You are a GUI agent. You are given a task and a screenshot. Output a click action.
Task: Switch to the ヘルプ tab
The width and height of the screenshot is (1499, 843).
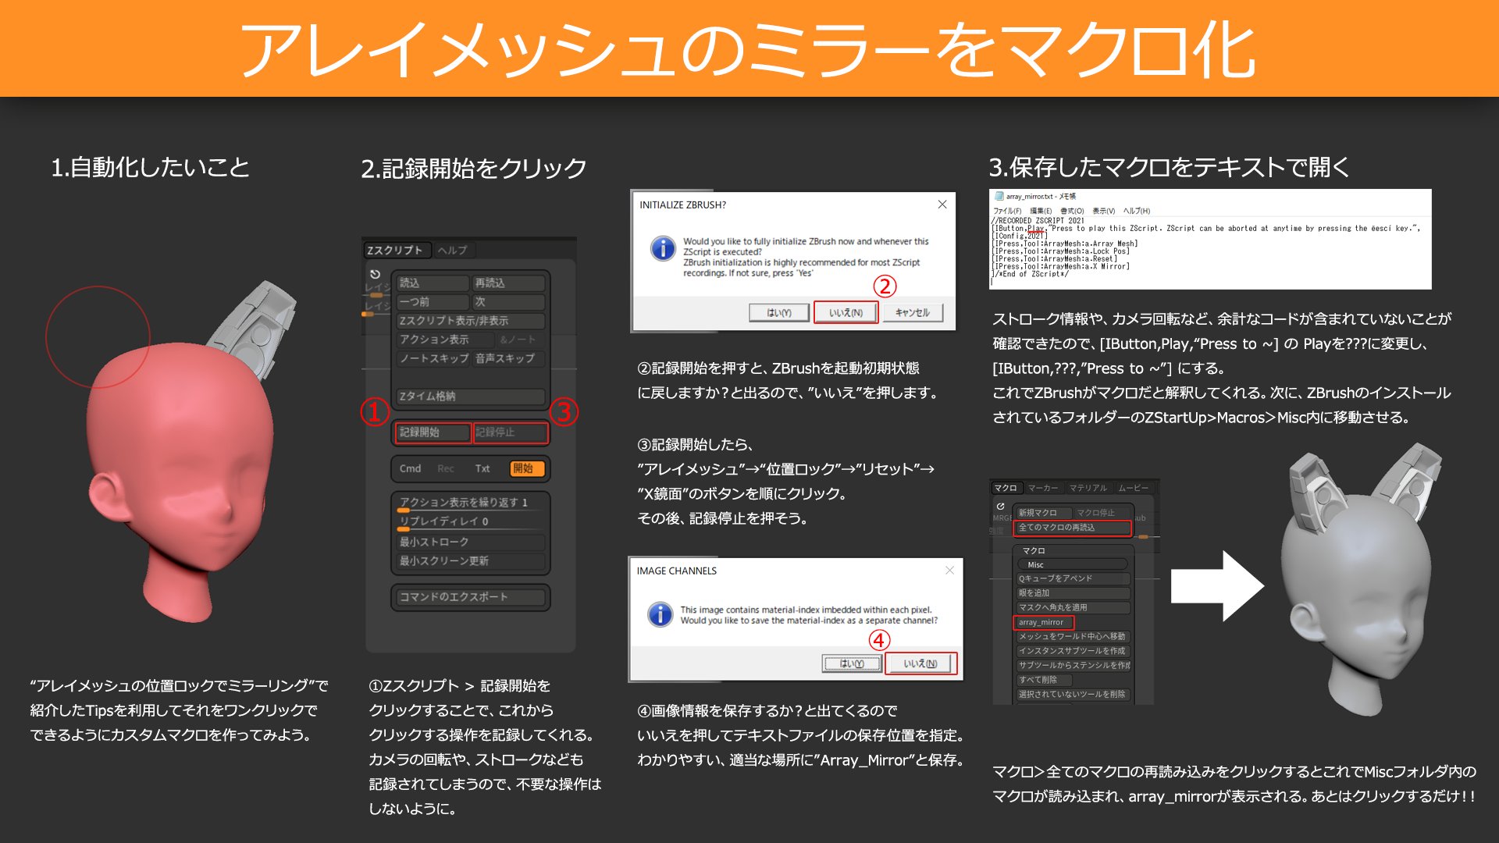point(453,250)
